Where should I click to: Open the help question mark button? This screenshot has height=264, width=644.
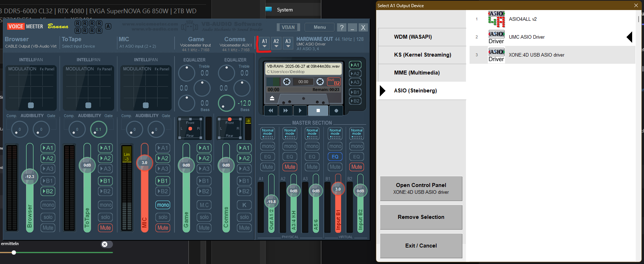pos(342,27)
